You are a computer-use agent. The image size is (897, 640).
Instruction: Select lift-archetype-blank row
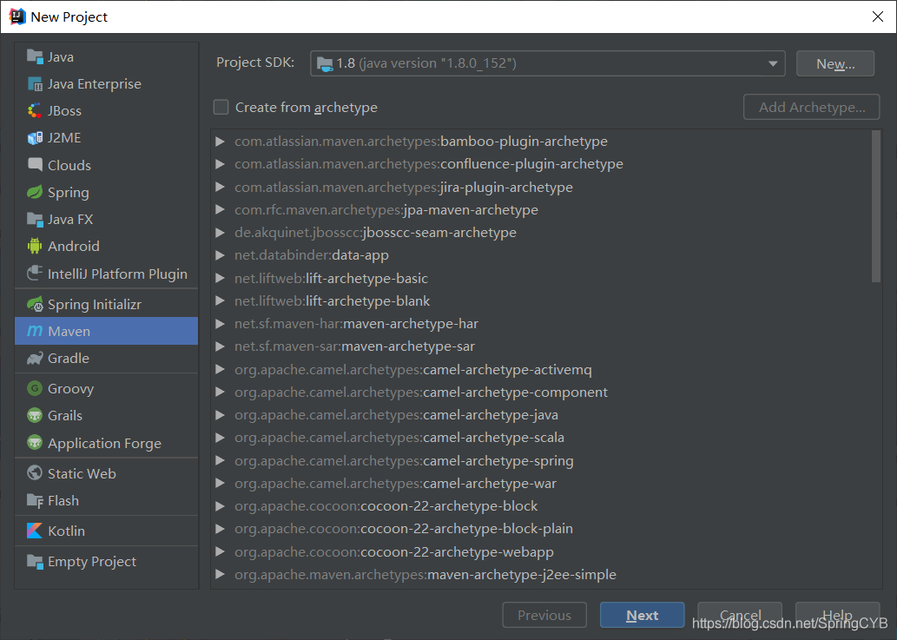541,300
